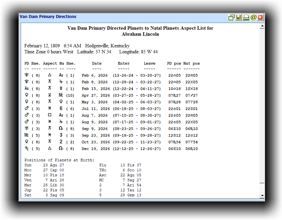
Task: Save the report with the floppy disk icon
Action: click(239, 17)
